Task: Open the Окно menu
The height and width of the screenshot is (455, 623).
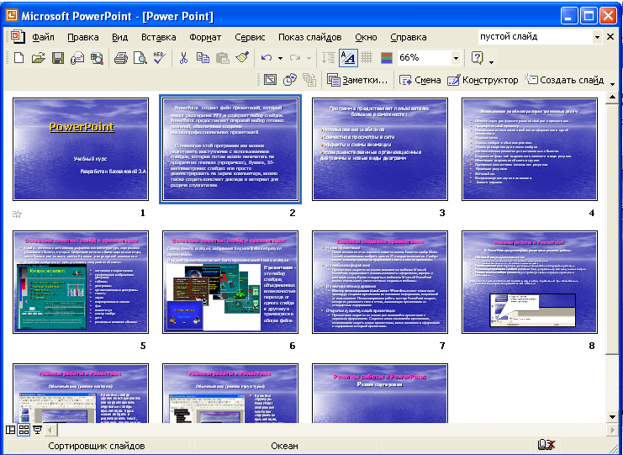Action: (366, 37)
